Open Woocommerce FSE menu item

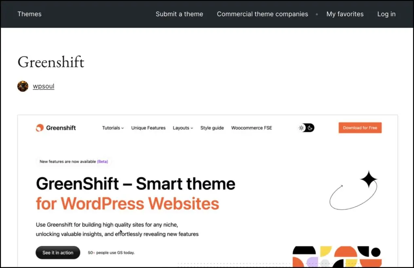[x=251, y=128]
